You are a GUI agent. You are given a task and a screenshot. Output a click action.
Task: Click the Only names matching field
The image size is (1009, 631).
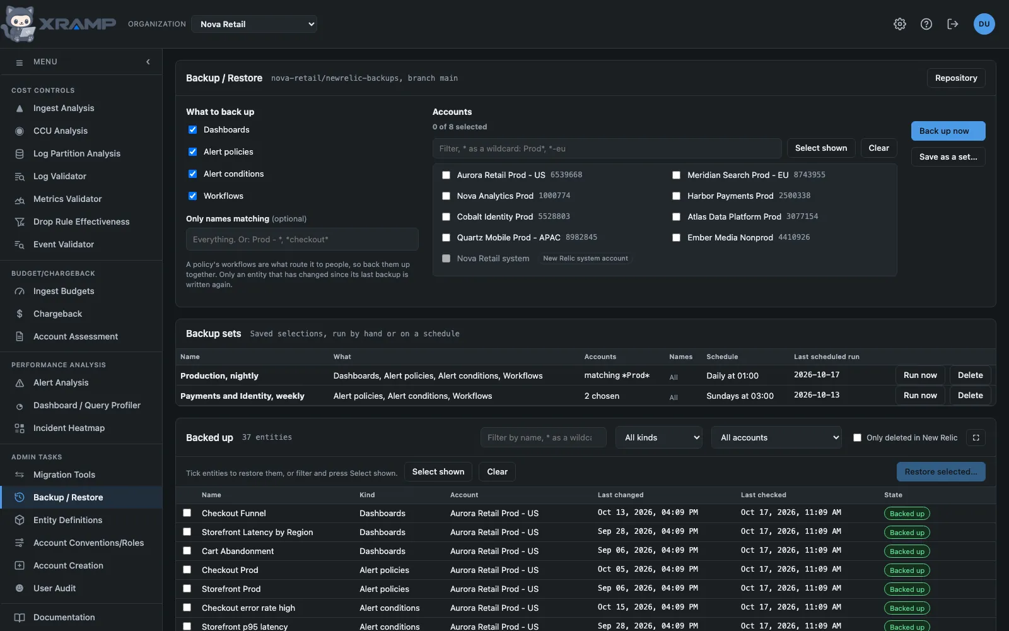(x=302, y=240)
